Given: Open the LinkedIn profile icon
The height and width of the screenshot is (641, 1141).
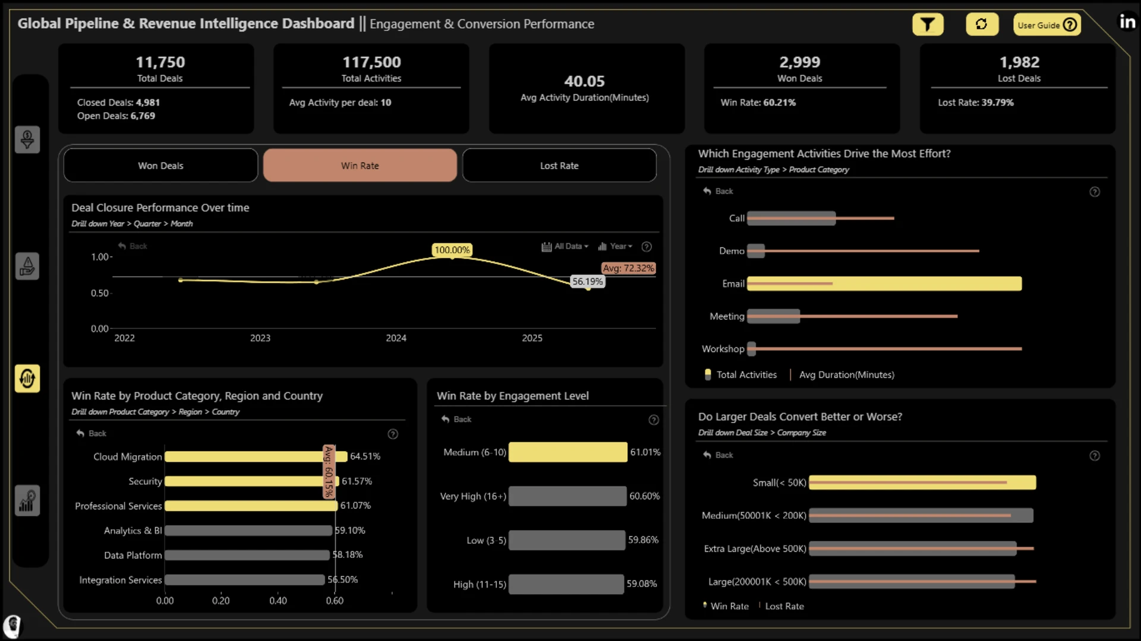Looking at the screenshot, I should 1127,22.
